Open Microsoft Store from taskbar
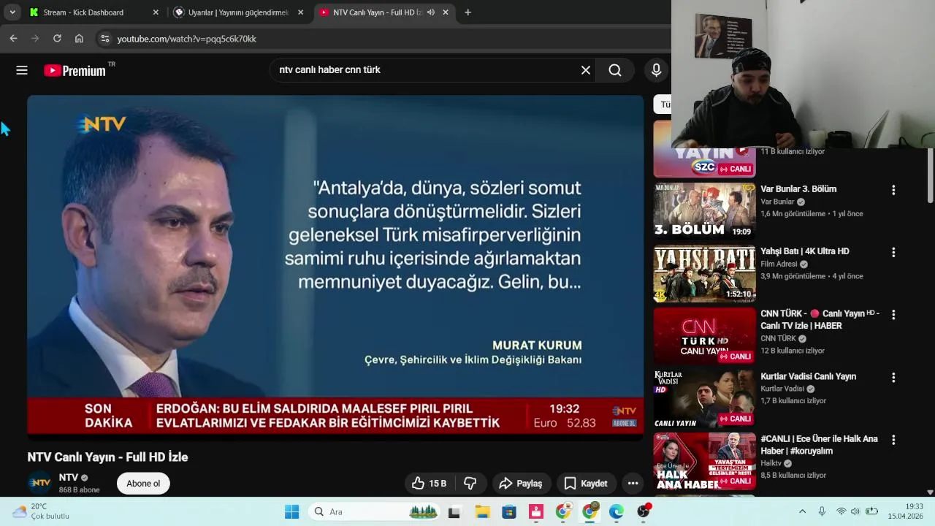935x526 pixels. 509,511
